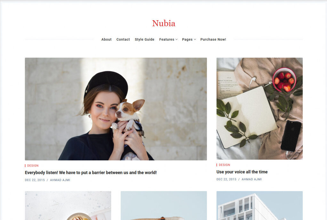
Task: Open the 'Everybody listen!' post title
Action: click(x=91, y=173)
